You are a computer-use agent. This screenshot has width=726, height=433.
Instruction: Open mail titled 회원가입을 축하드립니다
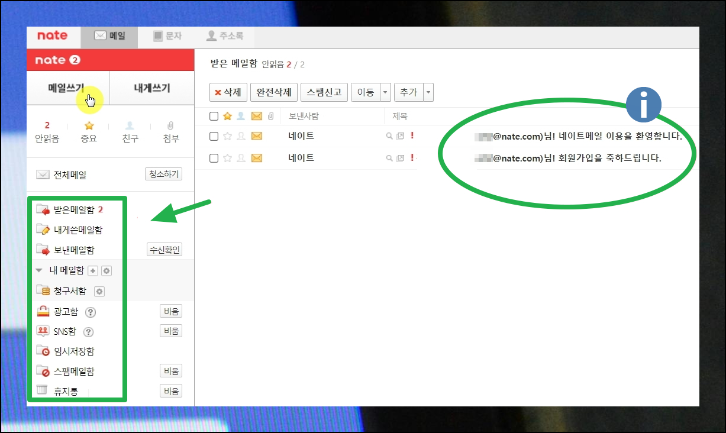pyautogui.click(x=568, y=158)
